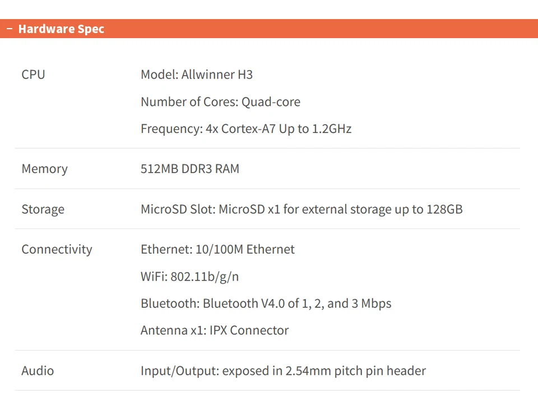
Task: Collapse the Hardware Spec section minus icon
Action: [x=9, y=29]
